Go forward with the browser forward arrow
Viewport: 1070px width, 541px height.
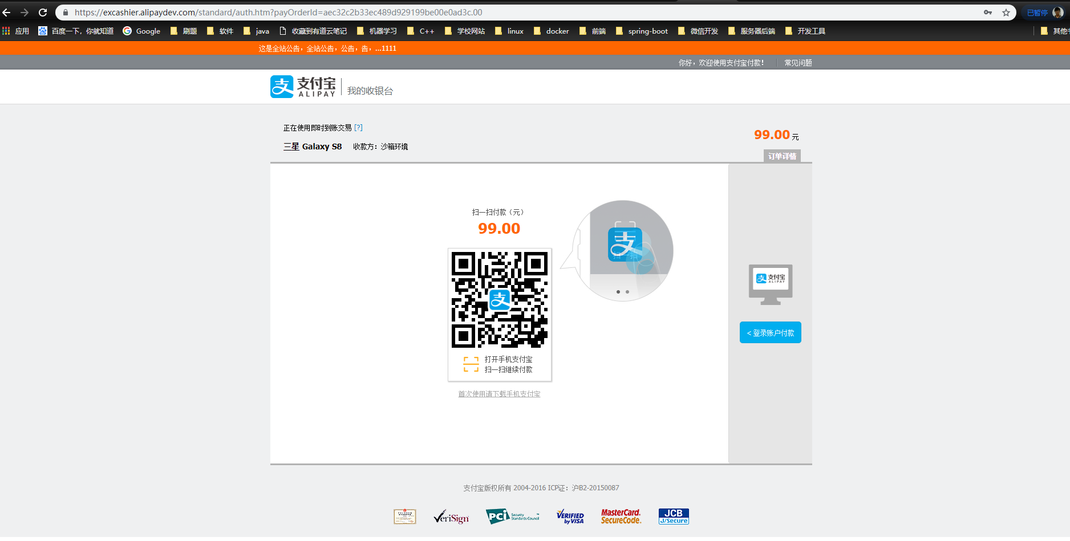coord(25,13)
